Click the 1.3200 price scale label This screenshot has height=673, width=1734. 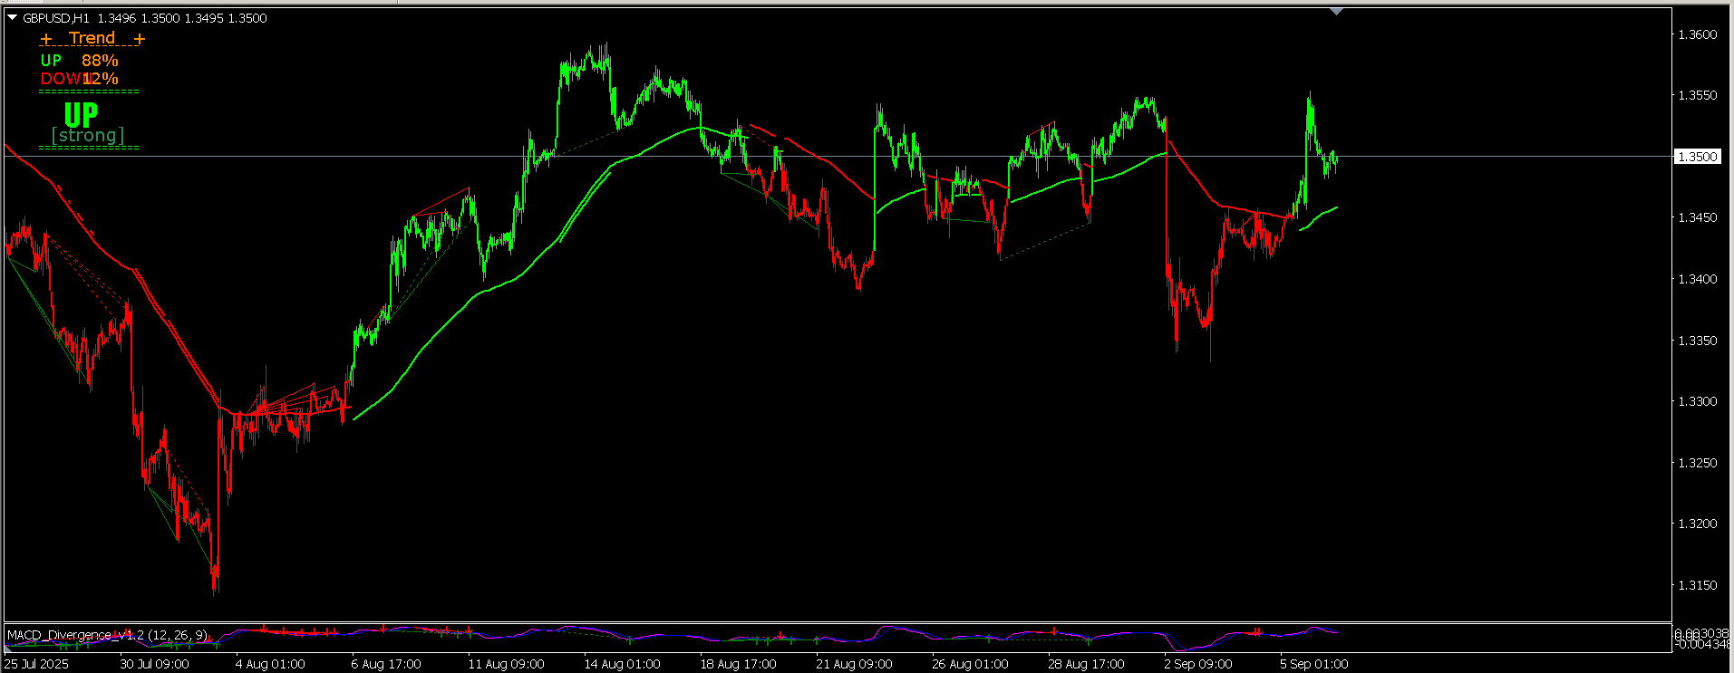[x=1698, y=524]
